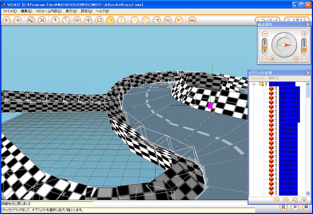Click the crosshair focus icon in 視点操作
The height and width of the screenshot is (214, 313).
pos(296,59)
